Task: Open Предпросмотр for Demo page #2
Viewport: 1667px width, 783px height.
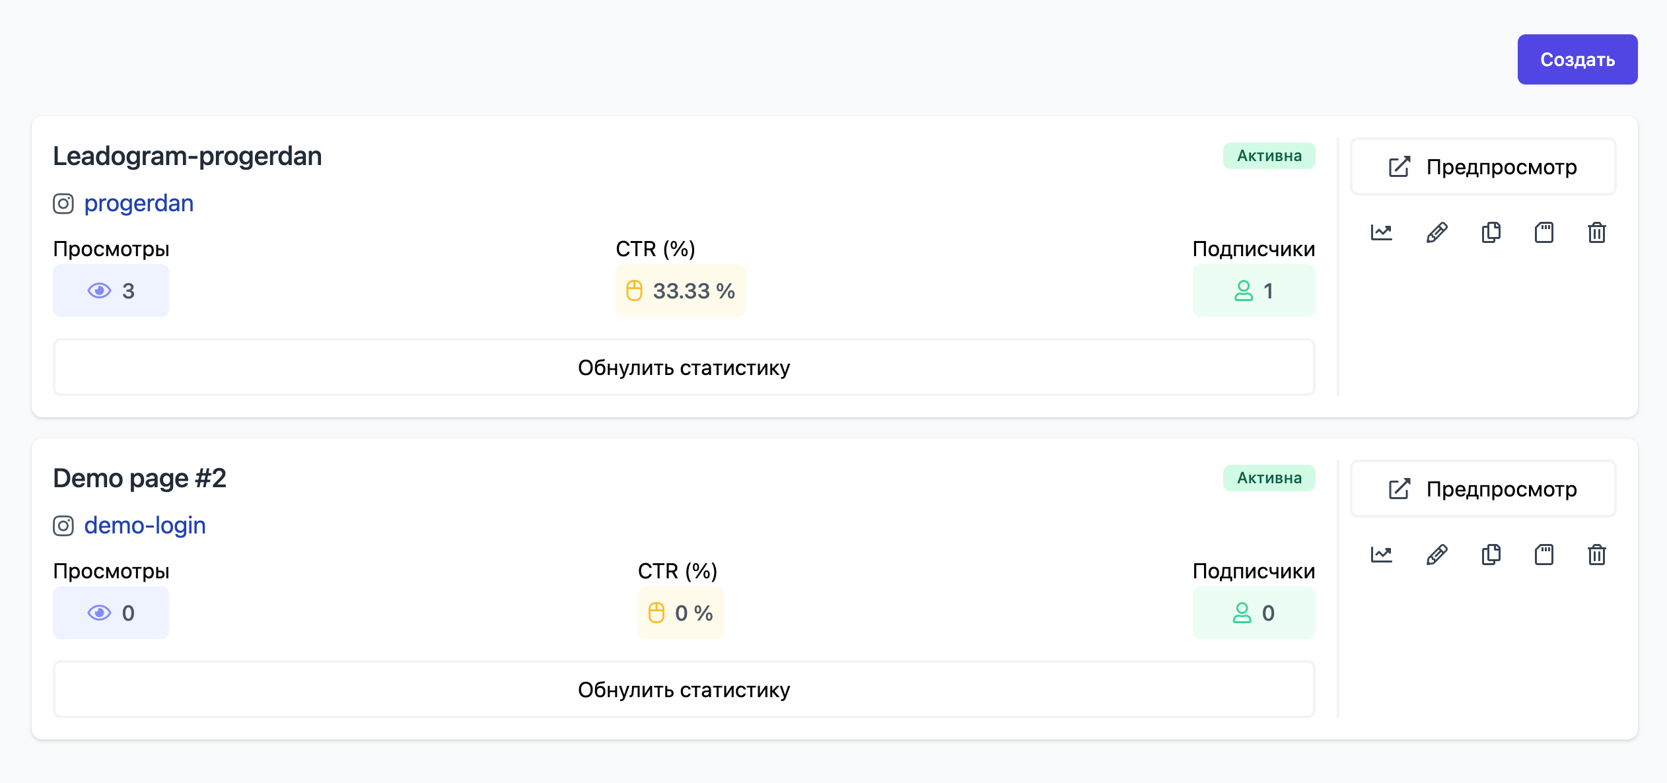Action: click(x=1483, y=489)
